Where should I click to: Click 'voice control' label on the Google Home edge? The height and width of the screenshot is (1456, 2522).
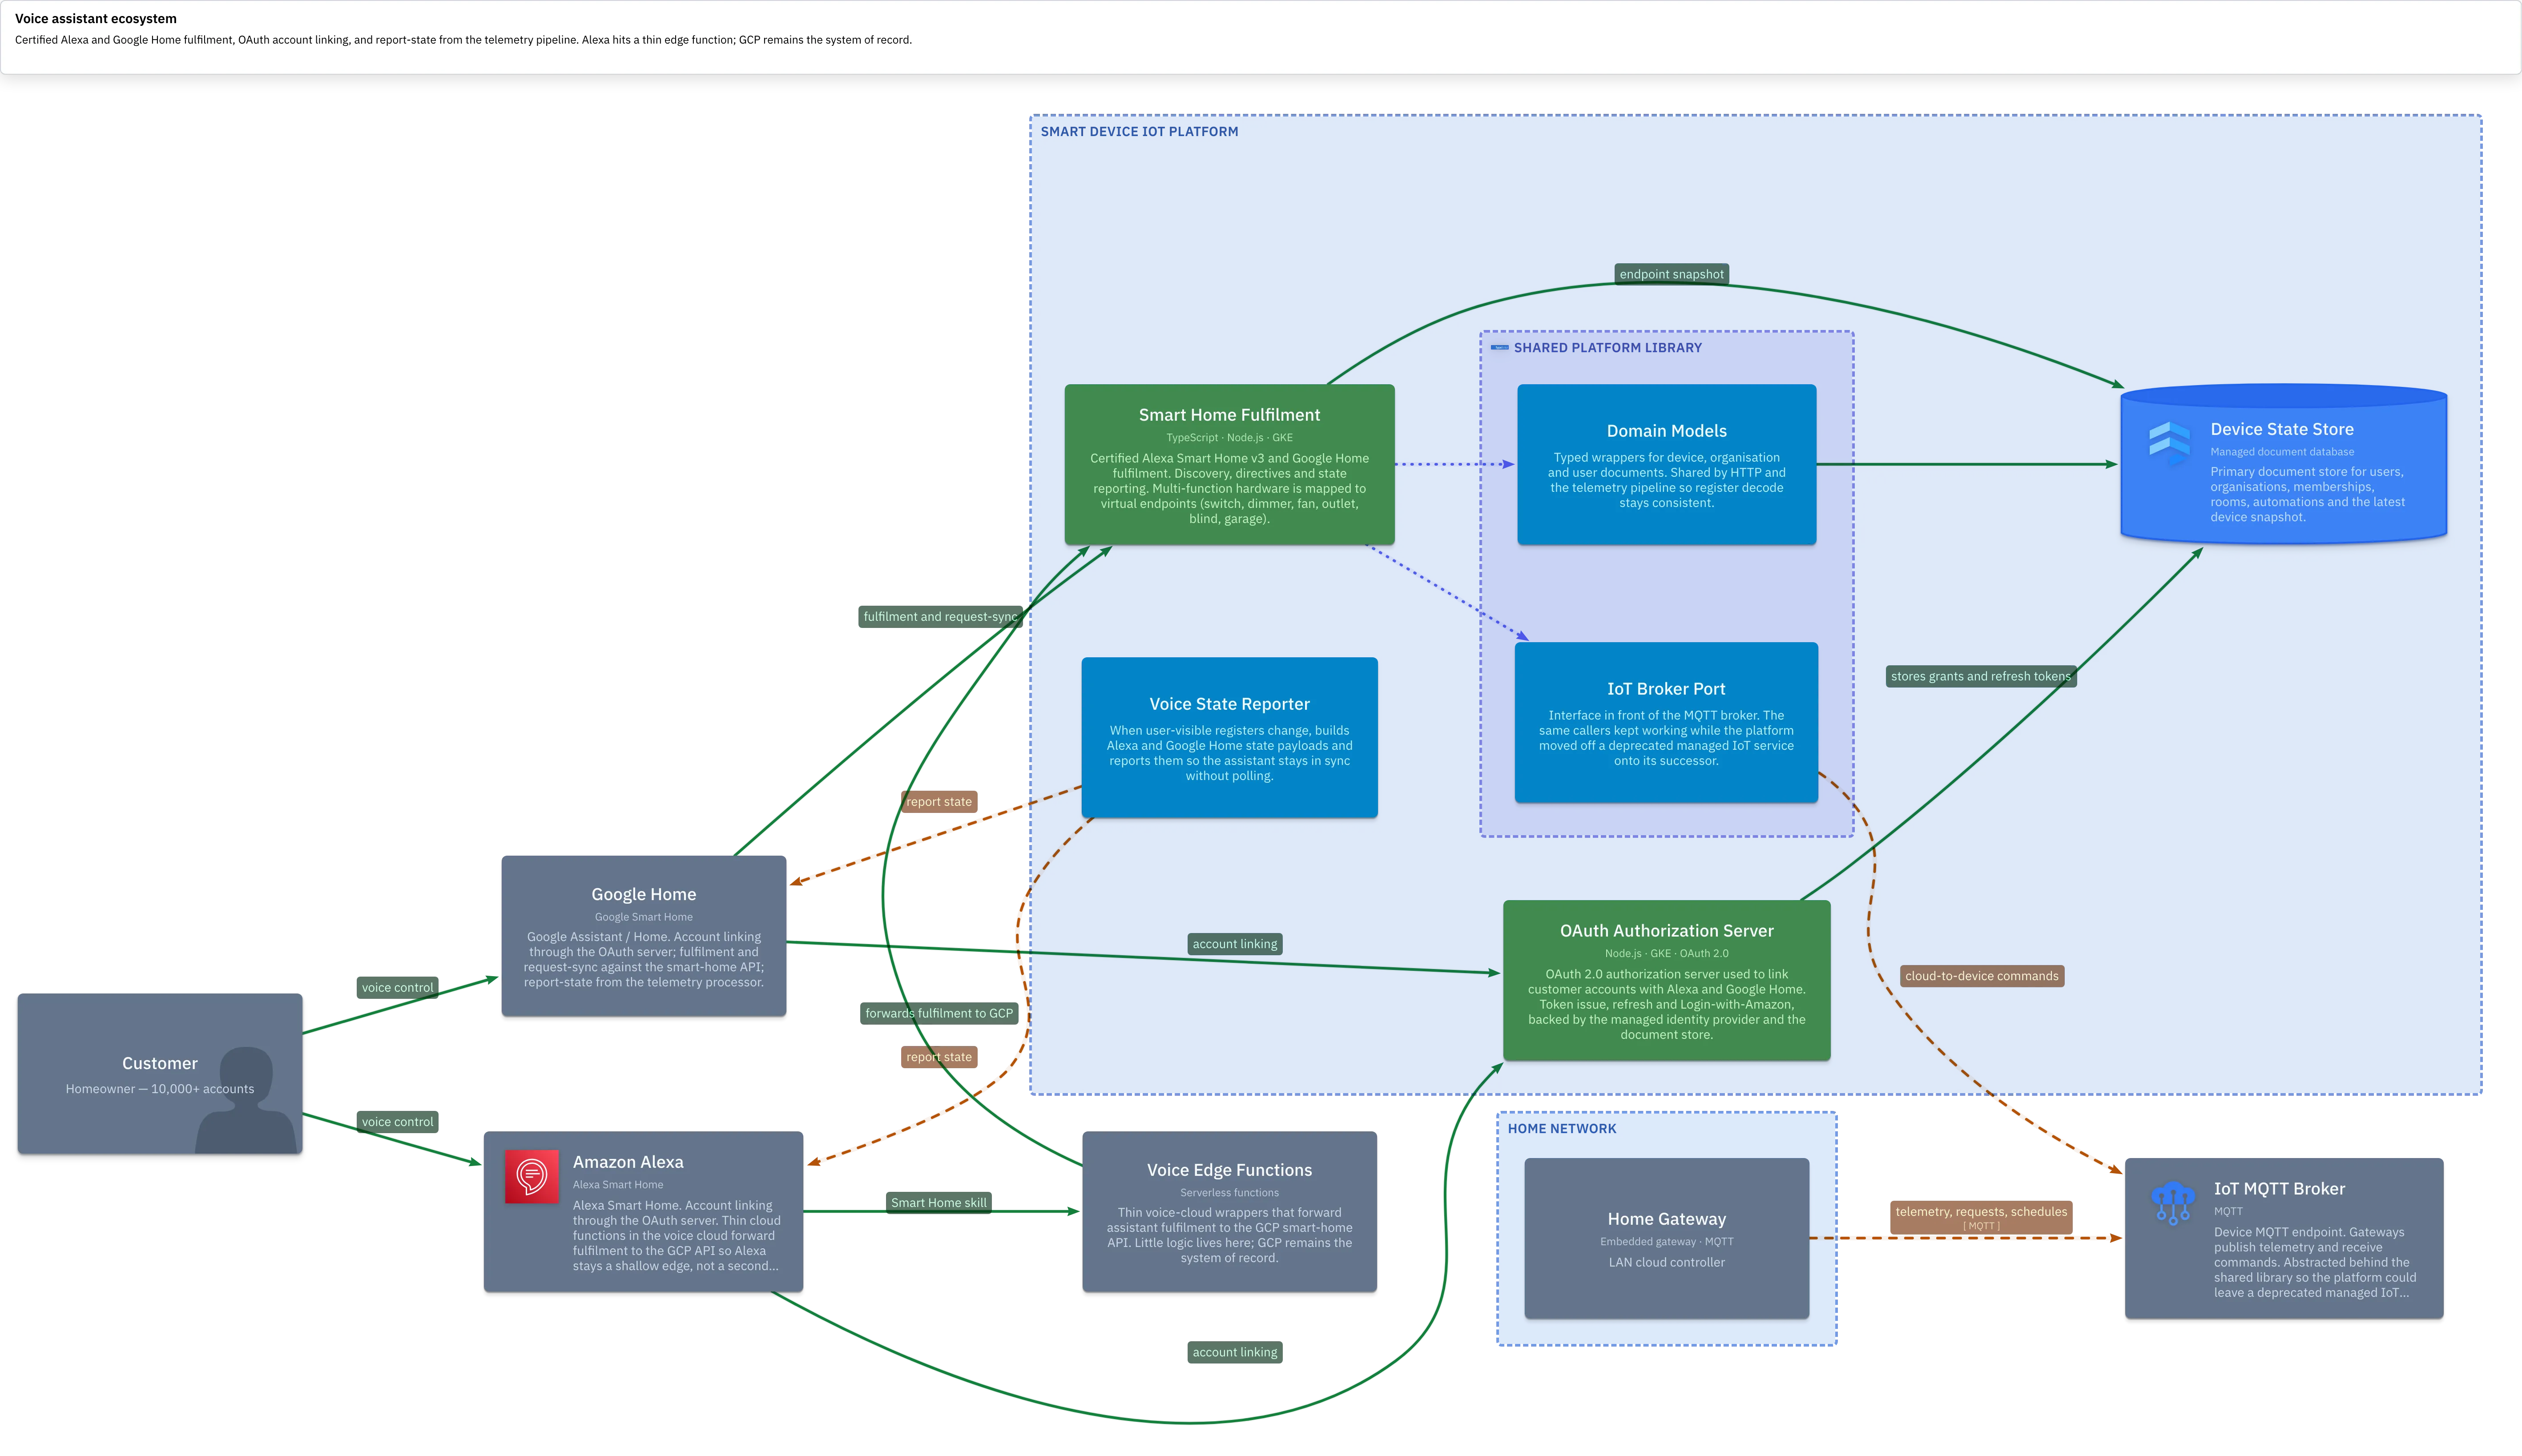pos(397,988)
